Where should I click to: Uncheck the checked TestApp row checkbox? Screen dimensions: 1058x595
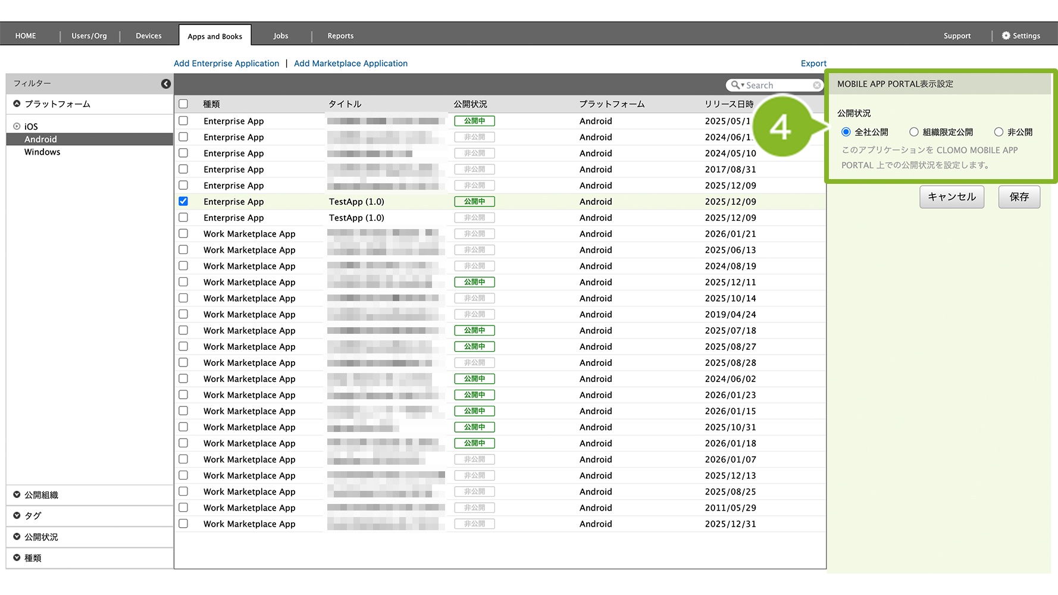(183, 202)
